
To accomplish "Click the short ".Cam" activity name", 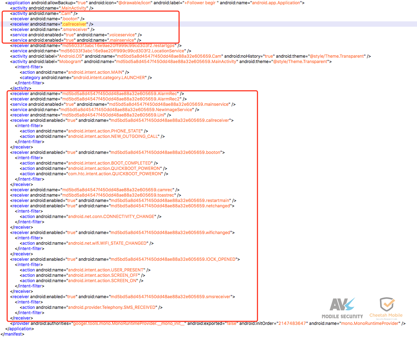I will click(x=66, y=14).
